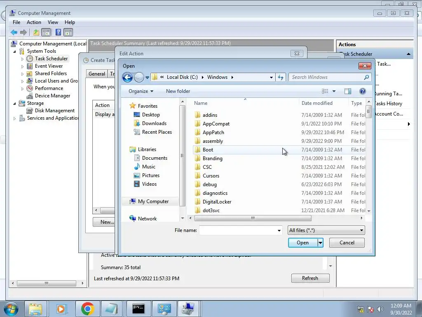The height and width of the screenshot is (317, 422).
Task: Open Windows Explorer from taskbar
Action: click(36, 309)
